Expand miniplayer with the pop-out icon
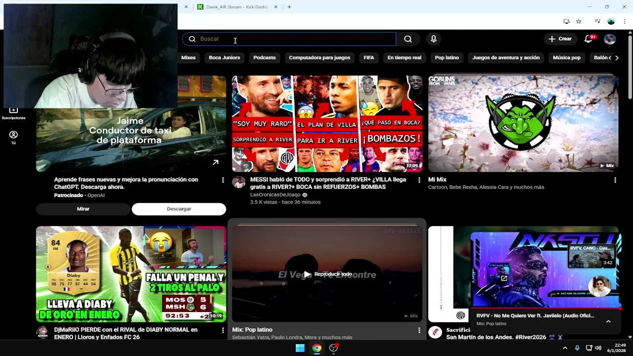The width and height of the screenshot is (633, 356). (504, 278)
